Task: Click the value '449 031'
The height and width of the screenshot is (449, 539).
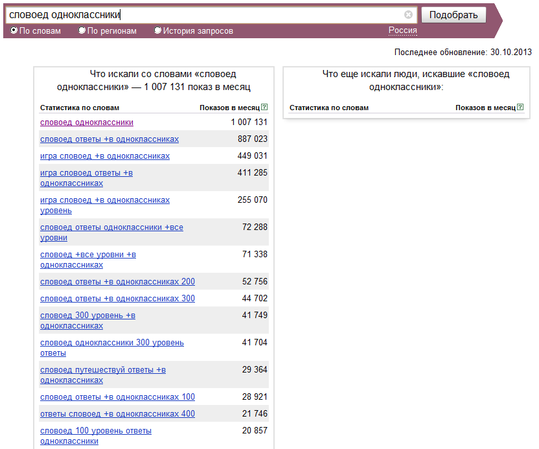Action: coord(252,155)
